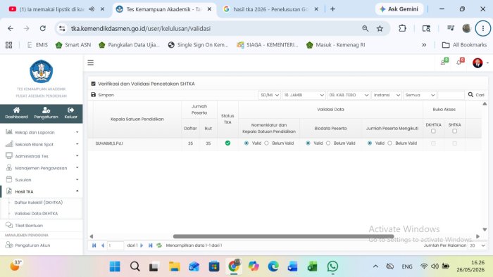The image size is (493, 277).
Task: Reload the browser page
Action: pyautogui.click(x=43, y=29)
